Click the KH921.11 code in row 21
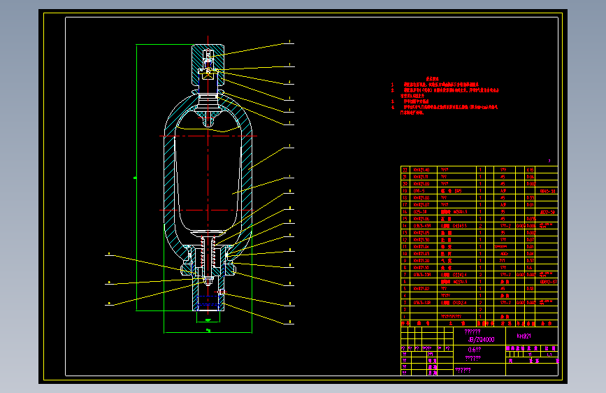 pyautogui.click(x=421, y=177)
